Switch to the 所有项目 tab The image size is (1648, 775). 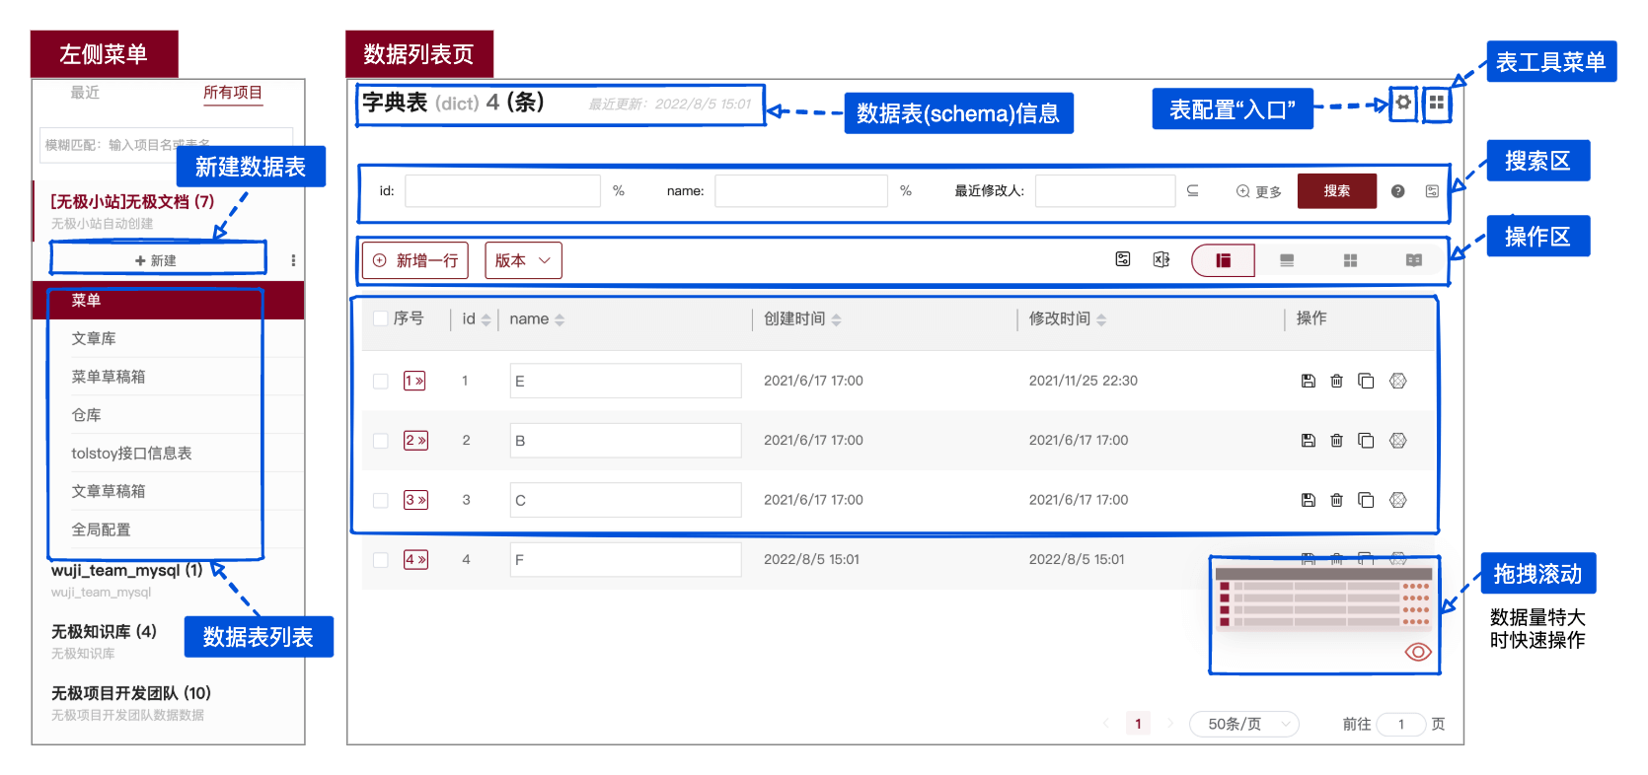click(x=233, y=93)
